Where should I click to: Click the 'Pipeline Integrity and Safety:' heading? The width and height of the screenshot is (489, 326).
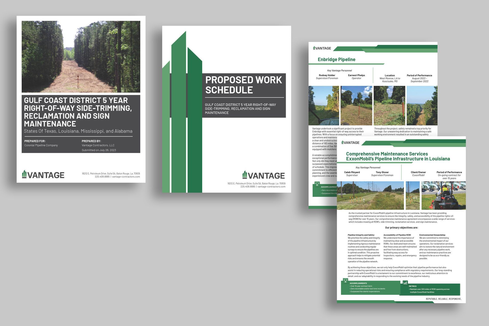pos(361,235)
